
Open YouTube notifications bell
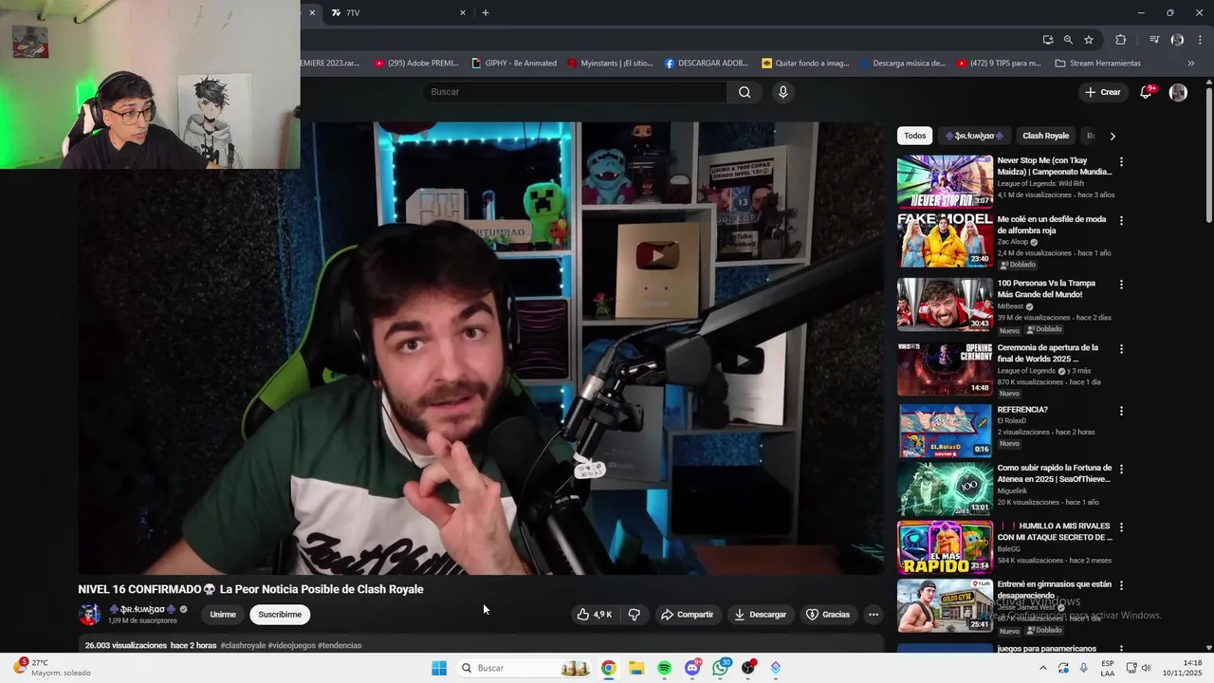1146,92
